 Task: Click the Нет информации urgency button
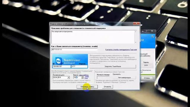124,78
